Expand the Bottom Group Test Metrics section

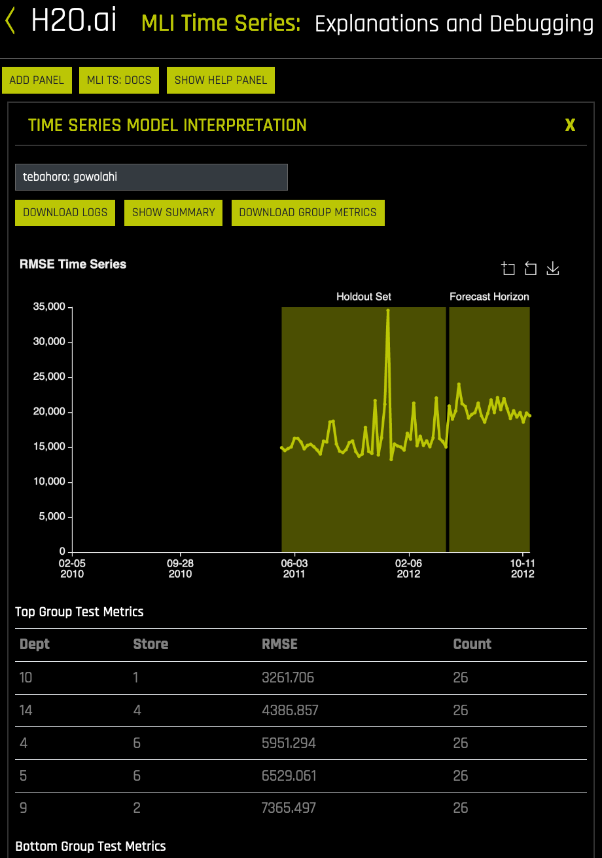[90, 846]
